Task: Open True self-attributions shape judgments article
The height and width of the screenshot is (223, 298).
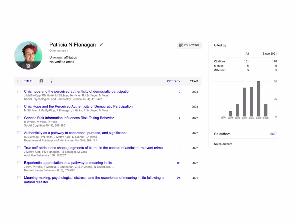Action: tap(93, 148)
